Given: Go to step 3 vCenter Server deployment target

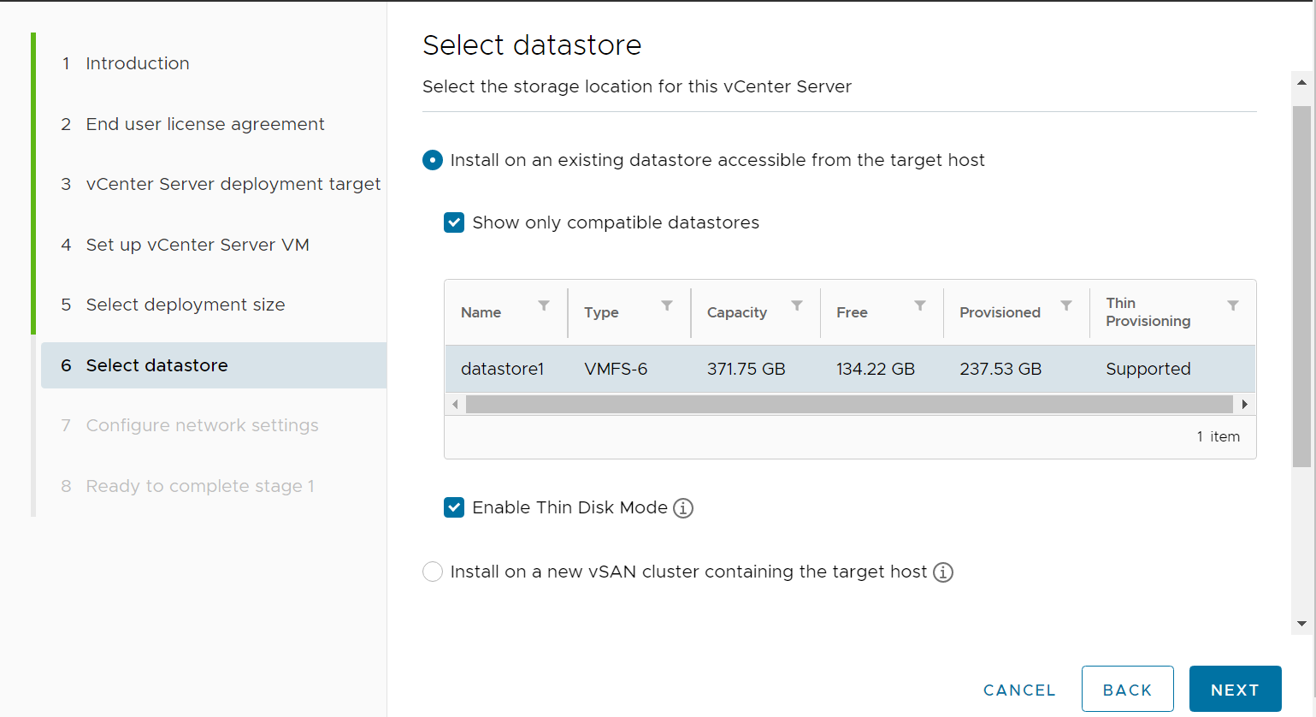Looking at the screenshot, I should pos(221,184).
